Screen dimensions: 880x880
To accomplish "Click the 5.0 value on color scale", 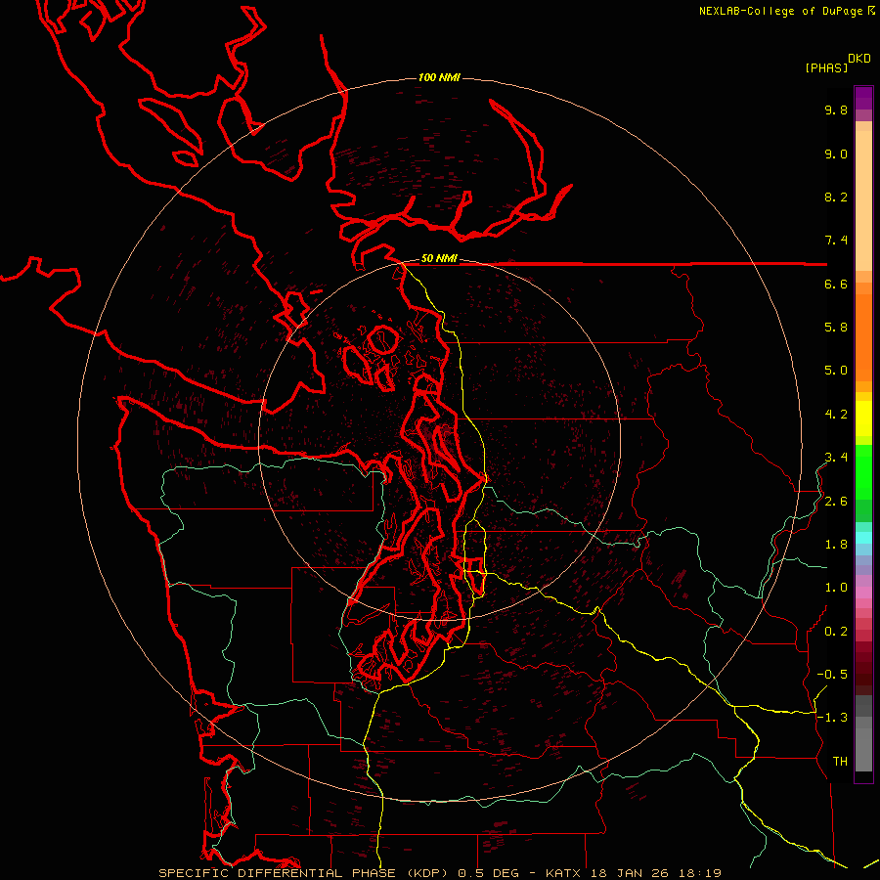I will coord(836,371).
